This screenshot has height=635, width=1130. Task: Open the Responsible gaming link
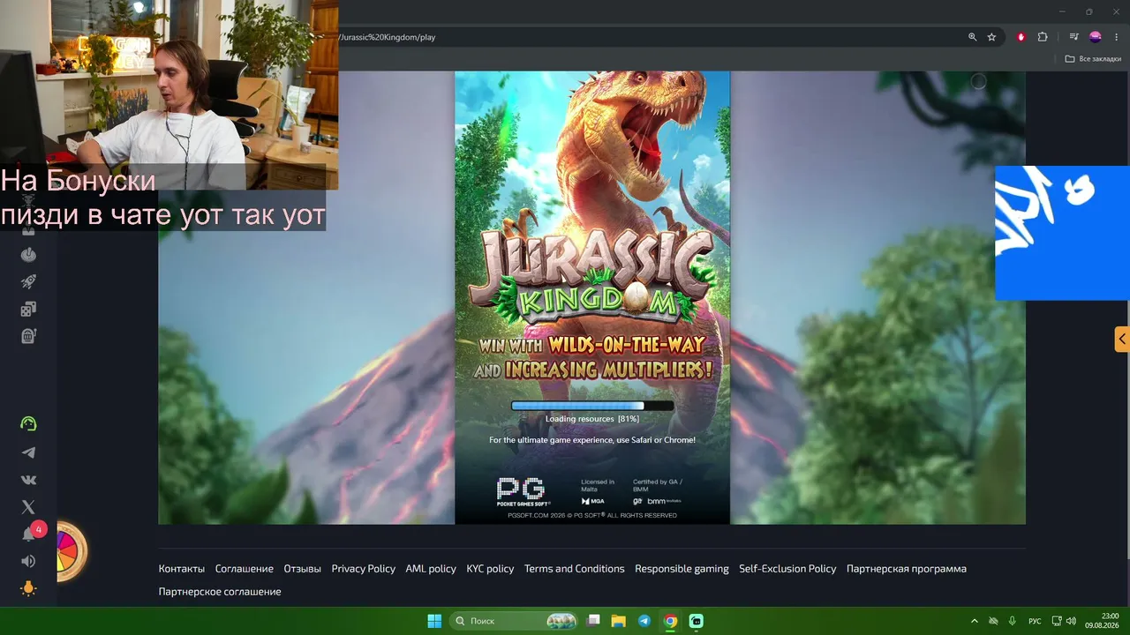pos(682,569)
